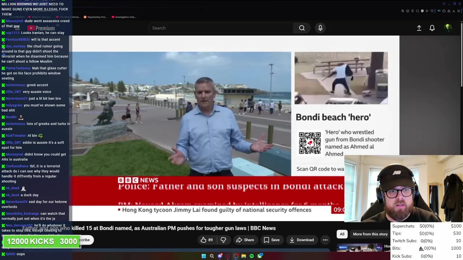Click the tab-audio speaker toolbar icon
The width and height of the screenshot is (463, 260).
tap(439, 11)
